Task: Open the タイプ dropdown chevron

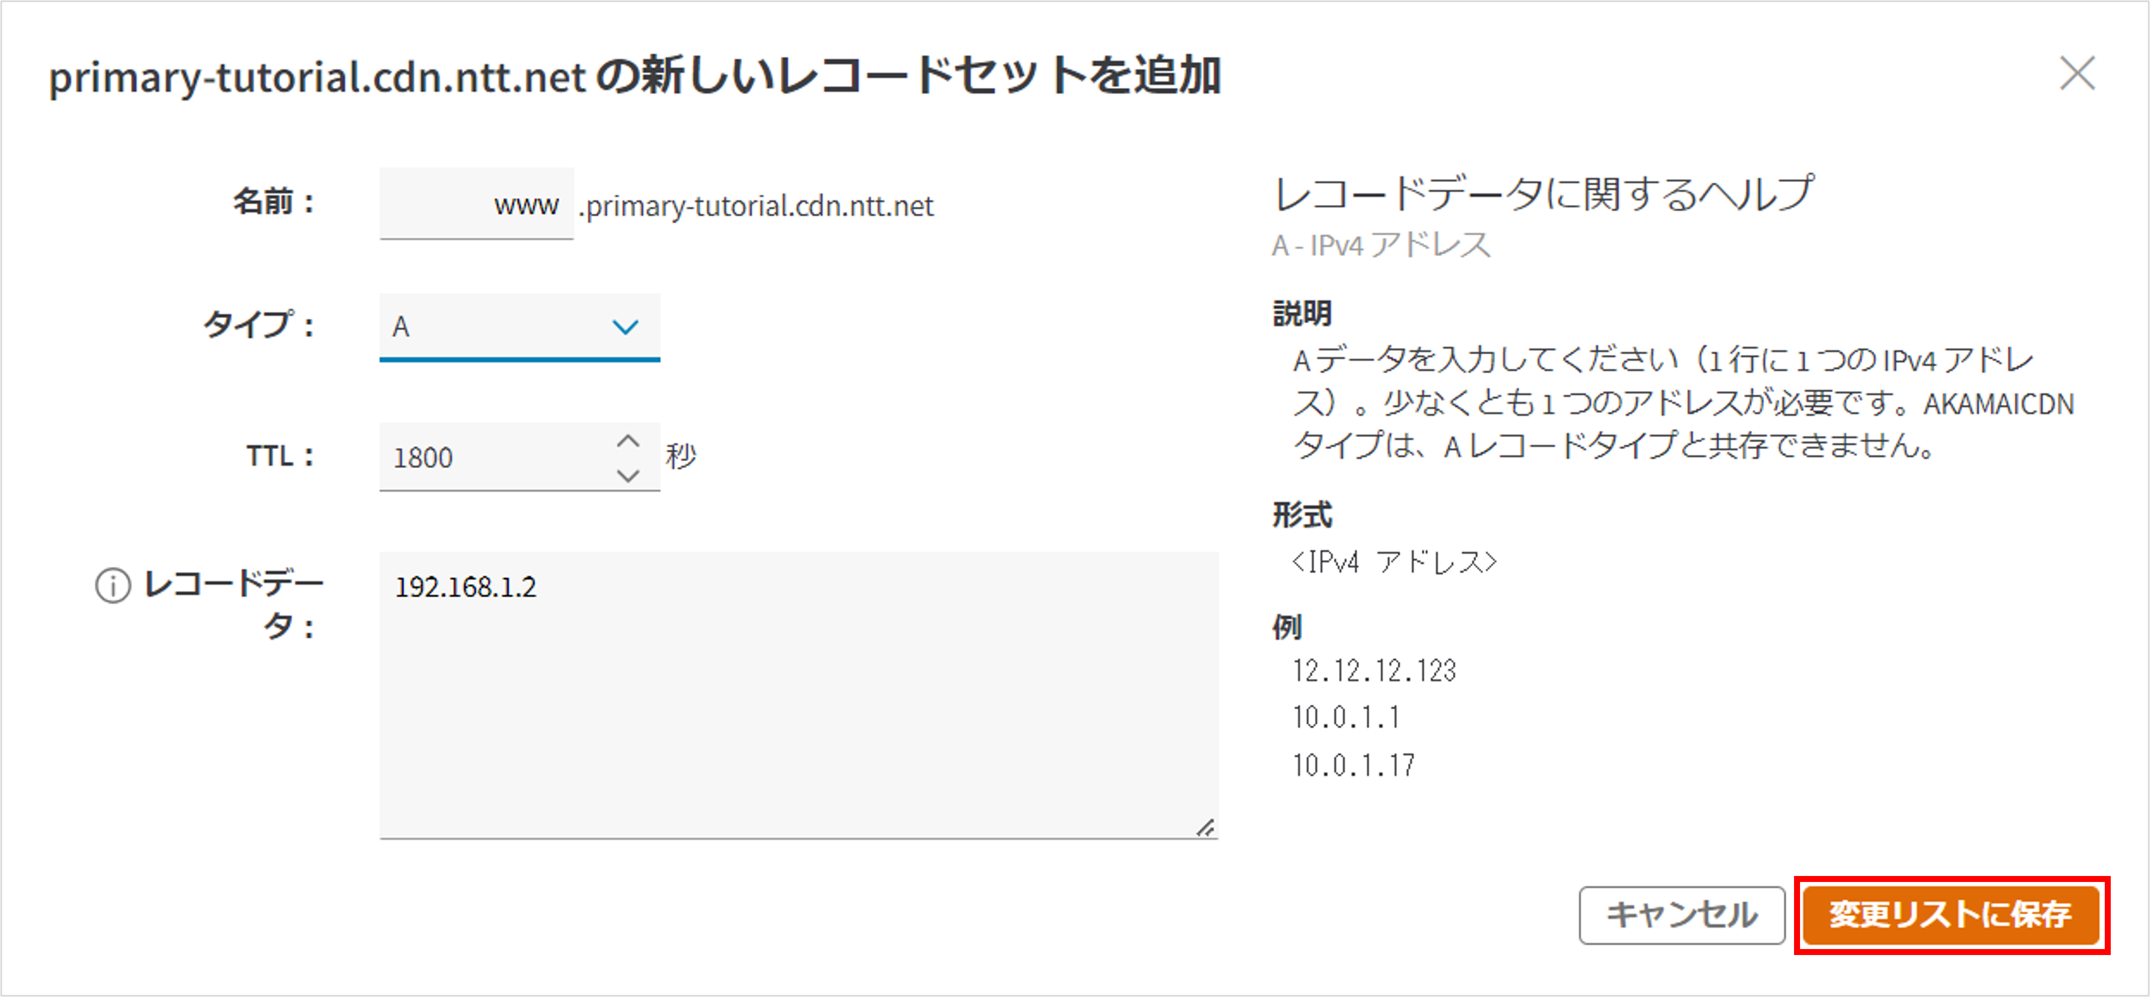Action: tap(625, 326)
